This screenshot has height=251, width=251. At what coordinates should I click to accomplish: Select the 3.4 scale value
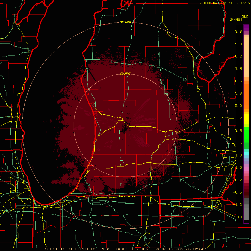(x=238, y=131)
